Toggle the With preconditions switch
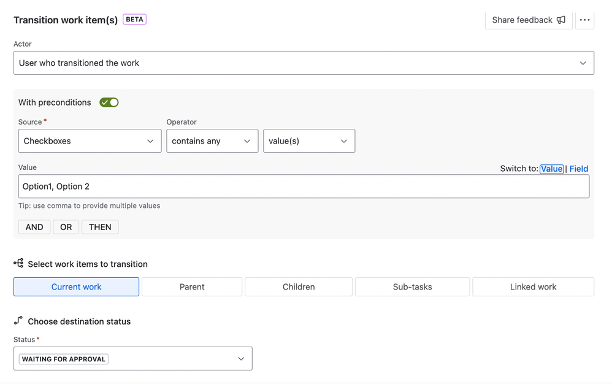This screenshot has width=612, height=384. tap(109, 102)
